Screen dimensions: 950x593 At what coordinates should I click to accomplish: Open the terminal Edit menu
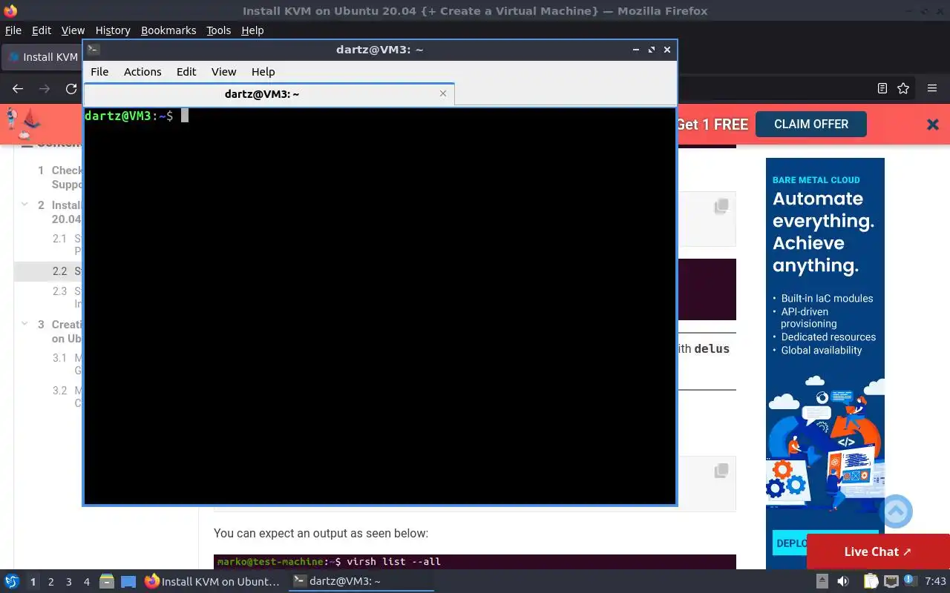point(186,72)
